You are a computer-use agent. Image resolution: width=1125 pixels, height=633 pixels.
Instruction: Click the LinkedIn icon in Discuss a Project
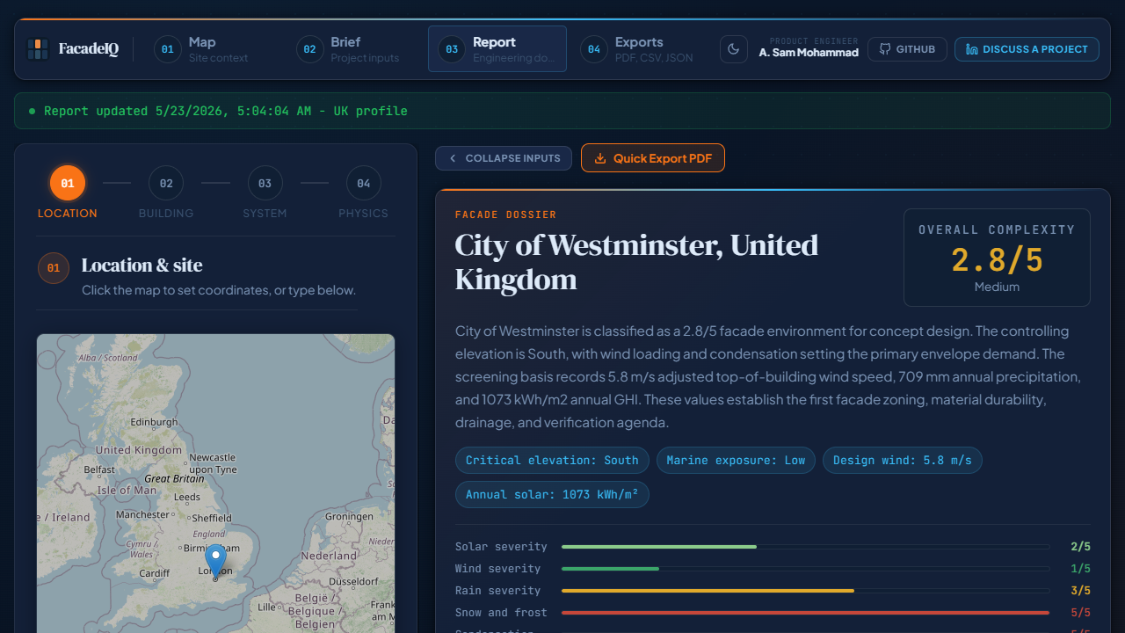972,49
